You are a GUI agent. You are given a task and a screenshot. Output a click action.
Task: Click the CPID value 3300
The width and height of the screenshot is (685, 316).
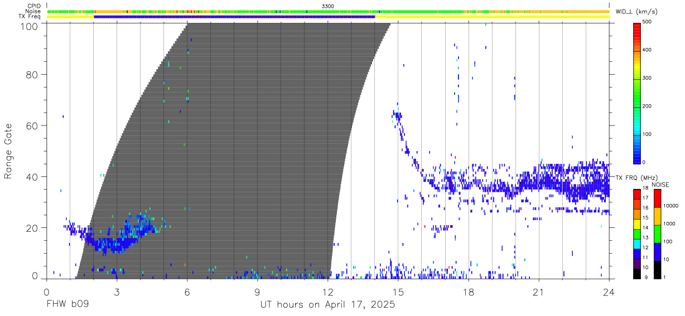point(328,6)
